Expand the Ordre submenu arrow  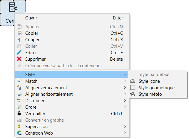125,107
